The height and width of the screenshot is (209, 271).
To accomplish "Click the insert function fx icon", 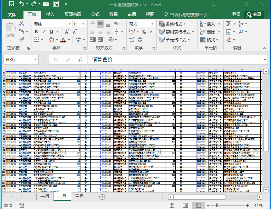I will [x=80, y=60].
